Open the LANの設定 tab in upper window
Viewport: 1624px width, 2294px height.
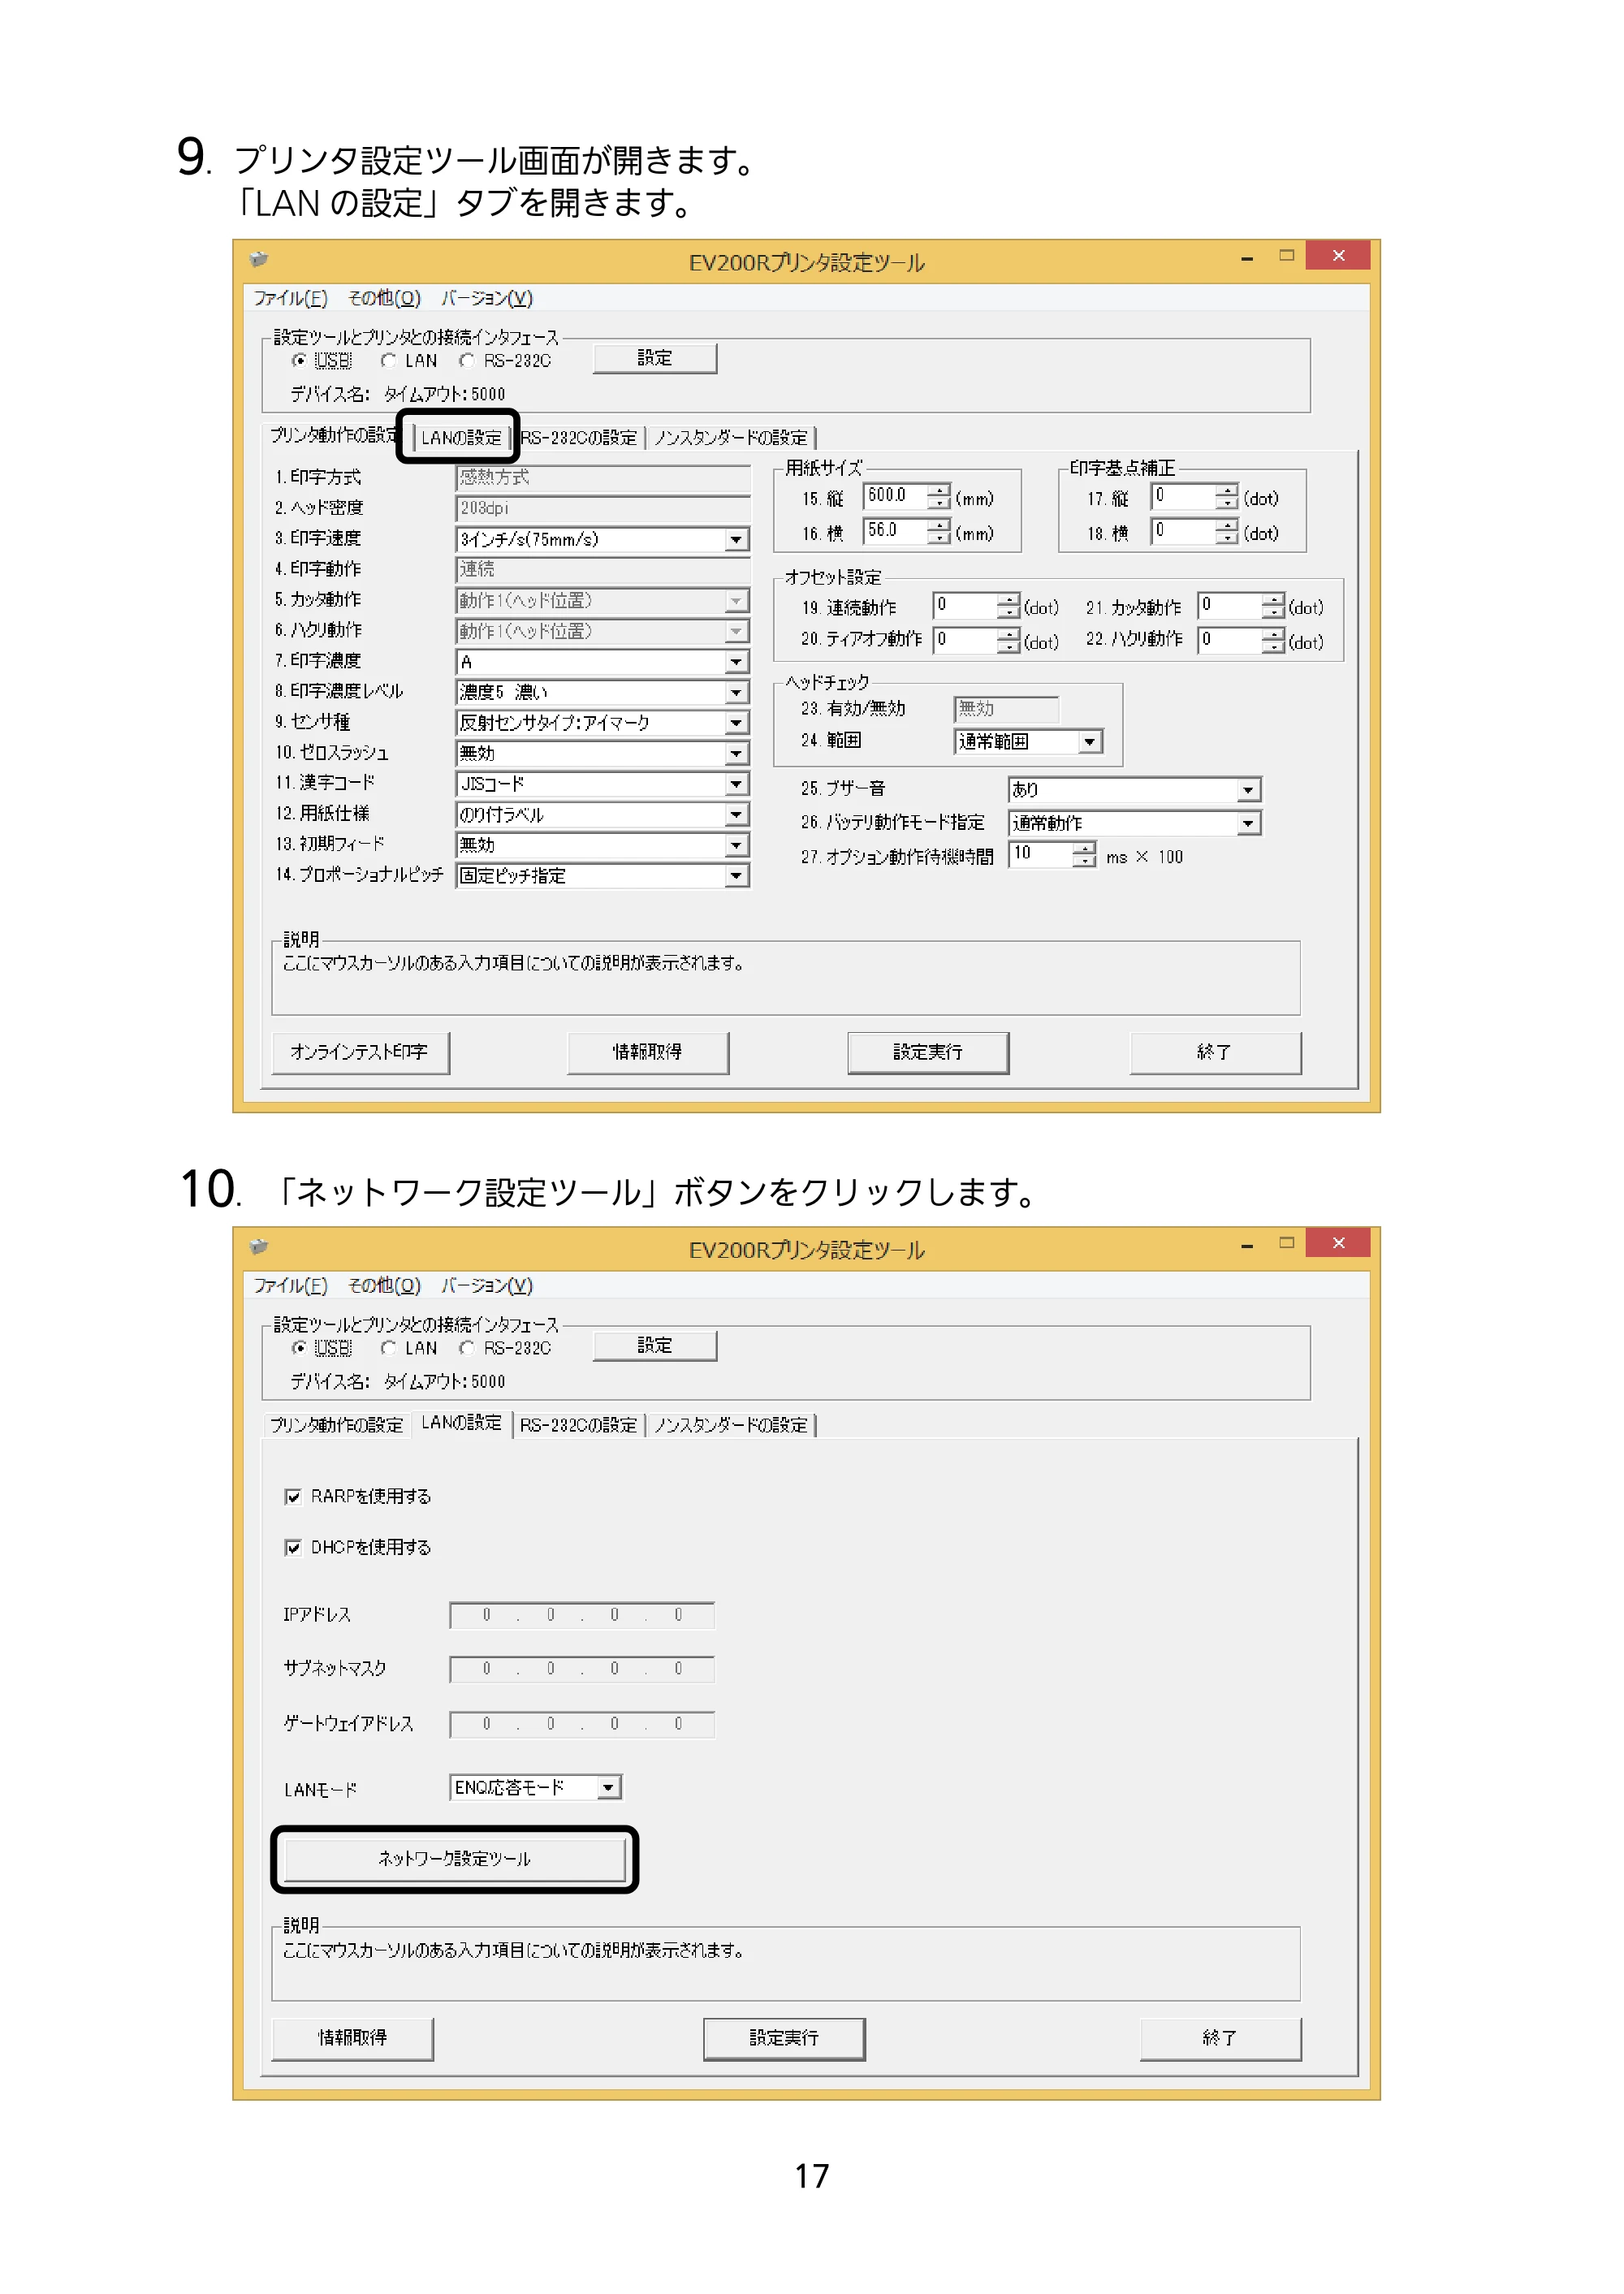460,437
